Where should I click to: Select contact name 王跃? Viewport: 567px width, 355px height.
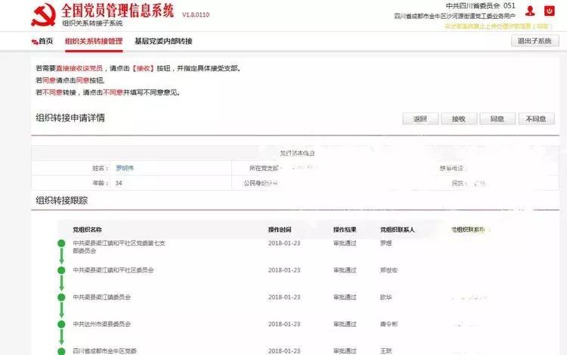(x=386, y=350)
